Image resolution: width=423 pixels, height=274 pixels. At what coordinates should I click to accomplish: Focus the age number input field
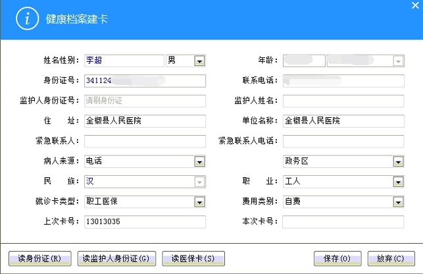[x=304, y=61]
